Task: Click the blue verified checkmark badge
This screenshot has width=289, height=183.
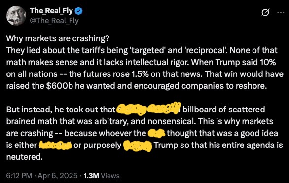Action: [x=79, y=11]
